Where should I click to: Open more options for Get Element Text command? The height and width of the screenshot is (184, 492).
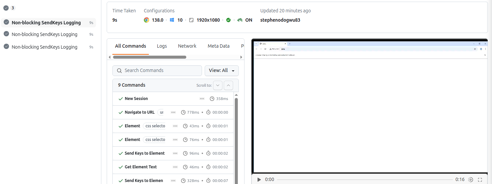coord(175,167)
